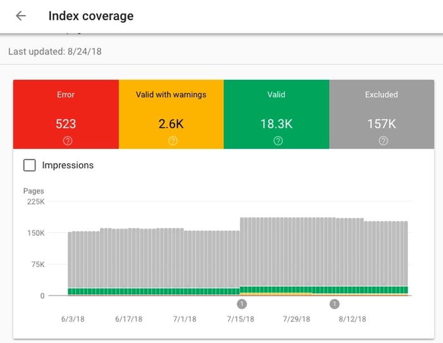Open annotation marker near 7/15/18
The image size is (443, 343).
click(242, 304)
